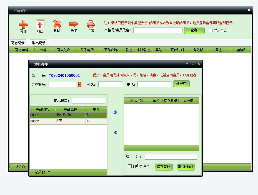Click the left arrow to remove product
Screen dimensions: 258x195
tap(116, 133)
